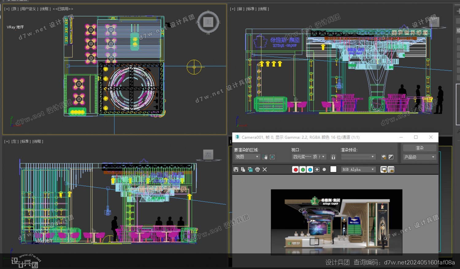The width and height of the screenshot is (460, 269).
Task: Open [线框] menu in left viewport
Action: pyautogui.click(x=38, y=141)
